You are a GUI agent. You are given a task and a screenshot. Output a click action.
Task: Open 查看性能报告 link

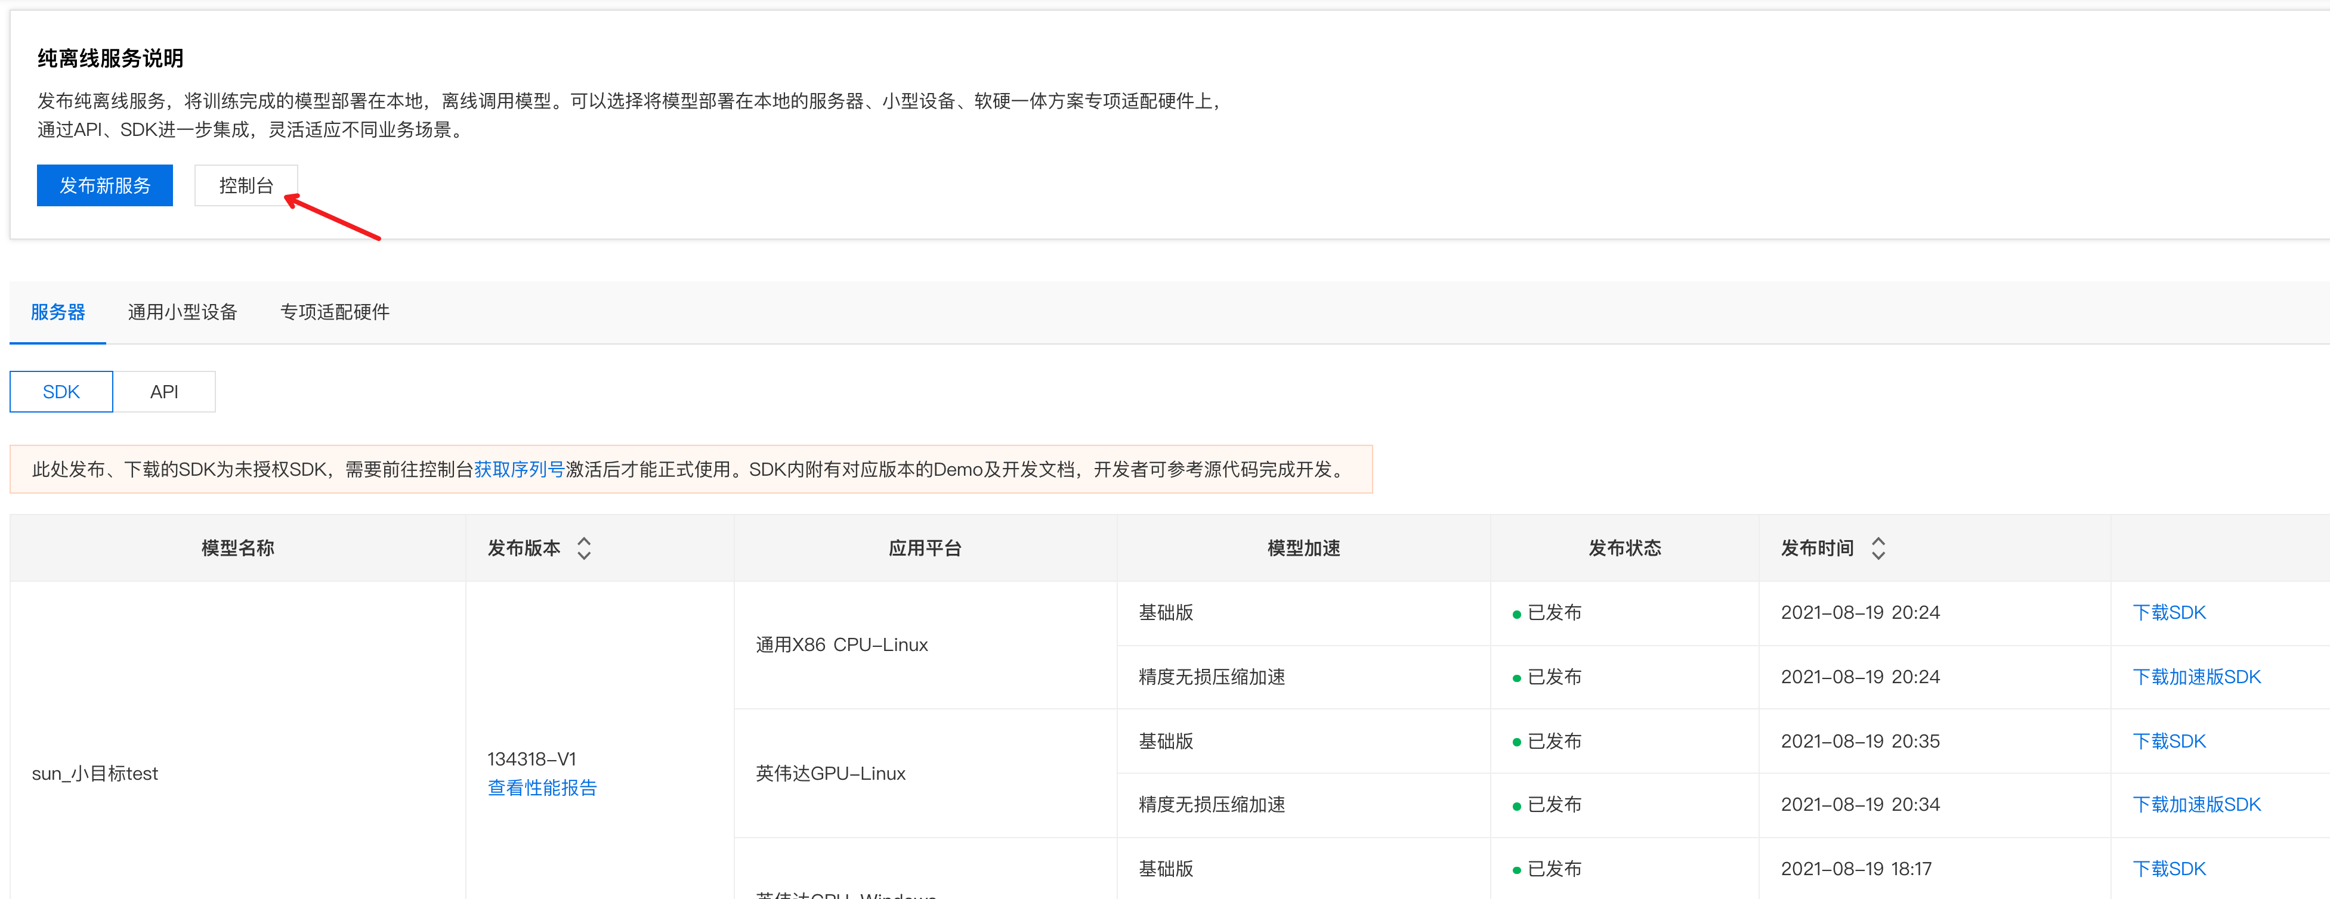pyautogui.click(x=542, y=788)
